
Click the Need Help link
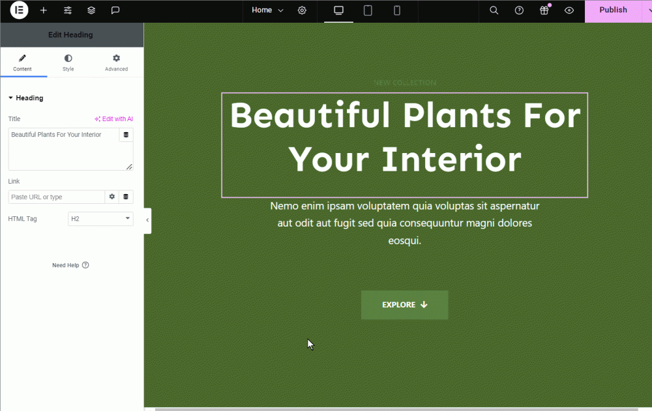[70, 265]
